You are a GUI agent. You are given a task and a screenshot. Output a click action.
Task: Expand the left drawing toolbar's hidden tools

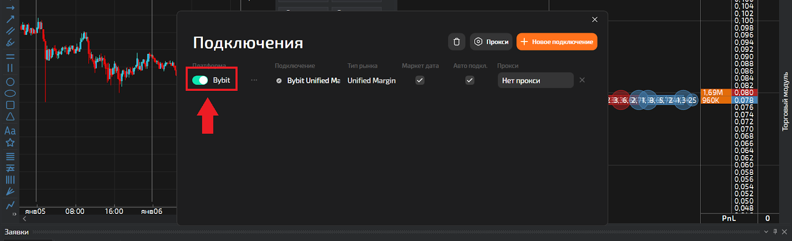pyautogui.click(x=14, y=214)
